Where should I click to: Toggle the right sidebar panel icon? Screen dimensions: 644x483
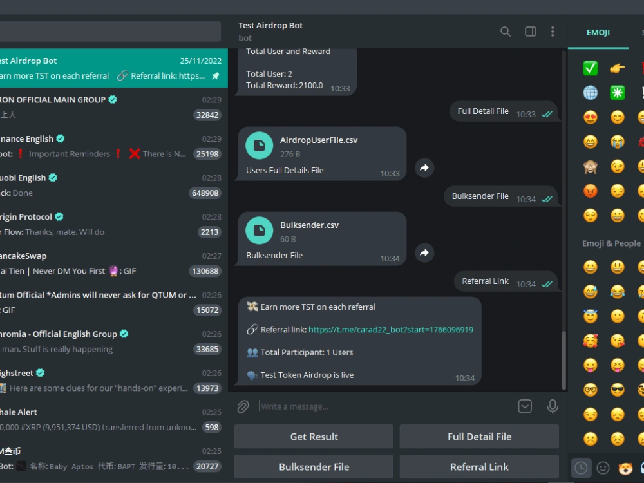[x=530, y=32]
